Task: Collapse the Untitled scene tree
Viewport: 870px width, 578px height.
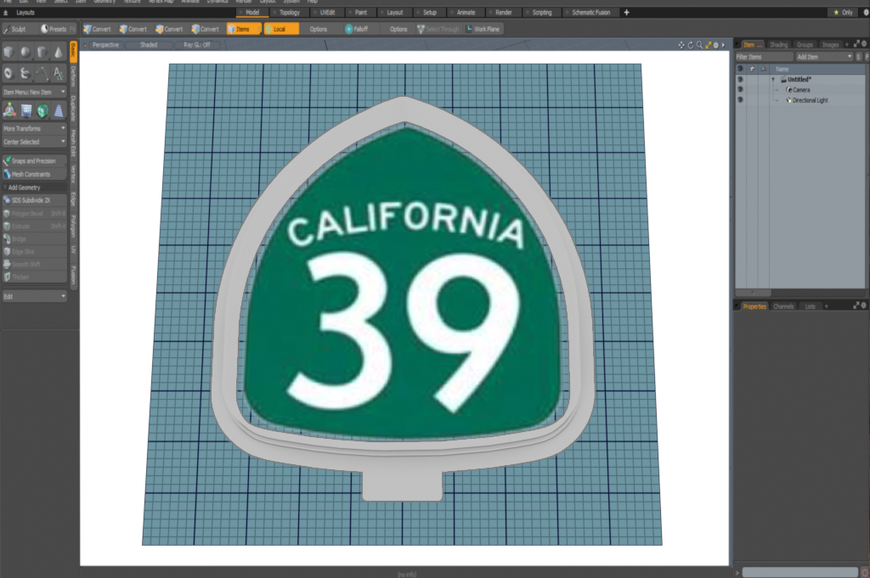Action: click(773, 79)
